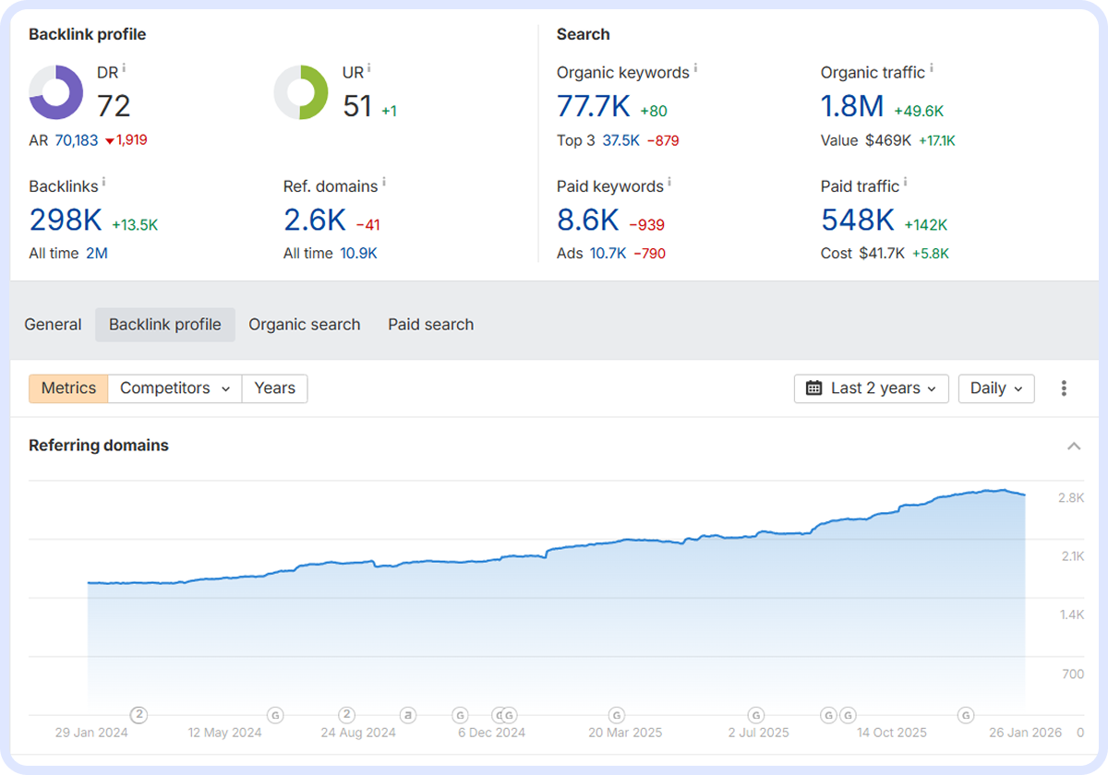Open the 77.7K organic keywords link
Viewport: 1108px width, 775px height.
593,107
